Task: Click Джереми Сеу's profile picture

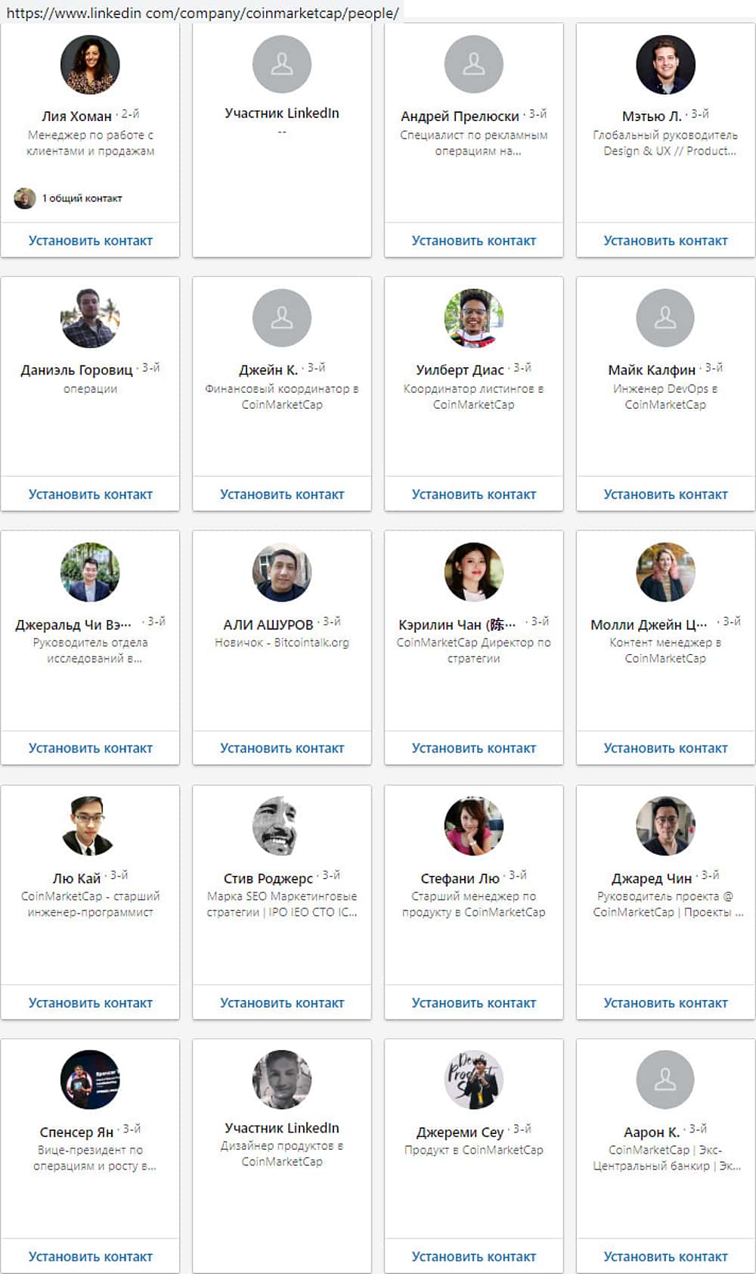Action: (x=473, y=1079)
